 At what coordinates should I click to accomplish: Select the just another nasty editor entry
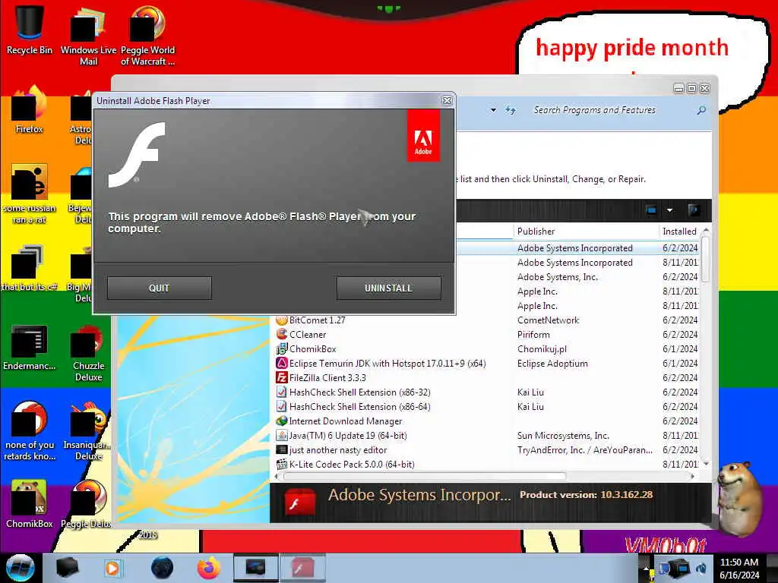338,449
